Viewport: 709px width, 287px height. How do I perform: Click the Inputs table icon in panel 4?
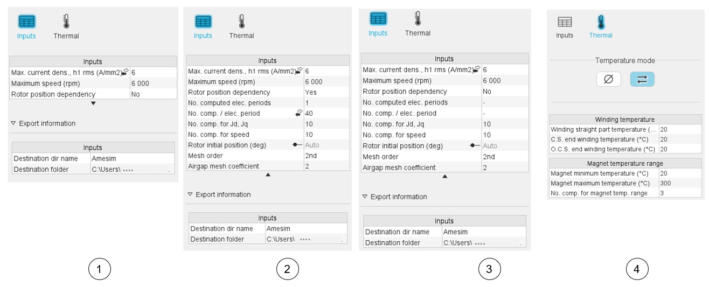(x=565, y=22)
